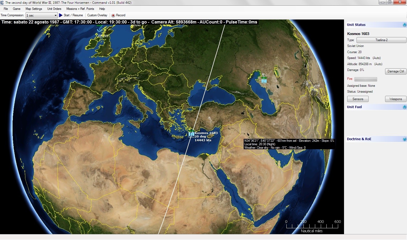Open the File menu
Image resolution: width=407 pixels, height=240 pixels.
point(6,9)
